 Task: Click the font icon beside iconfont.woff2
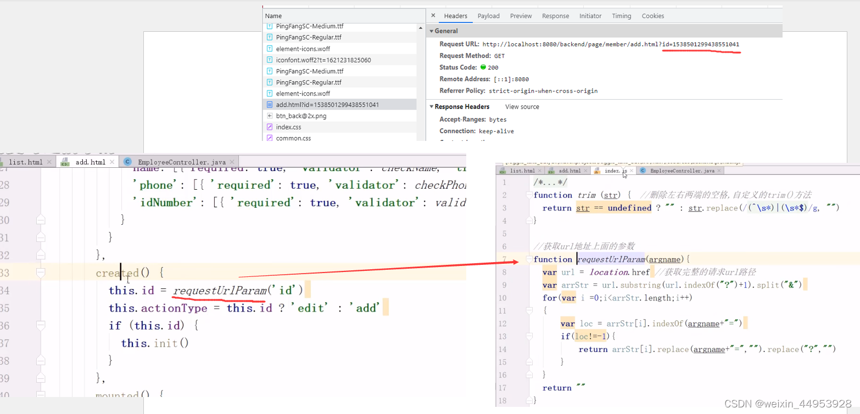pos(270,60)
